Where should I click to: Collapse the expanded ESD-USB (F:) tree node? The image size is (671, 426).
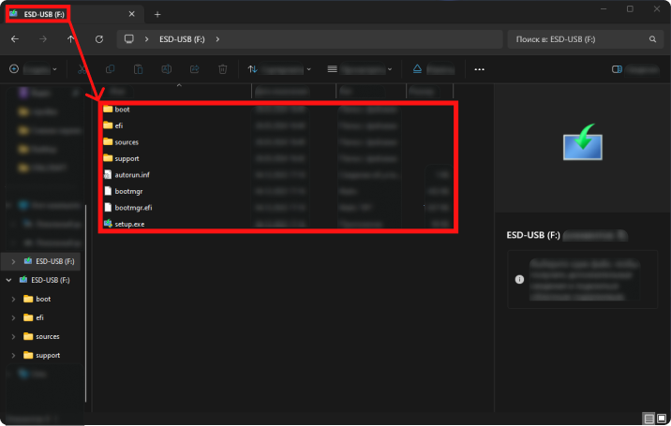point(9,280)
